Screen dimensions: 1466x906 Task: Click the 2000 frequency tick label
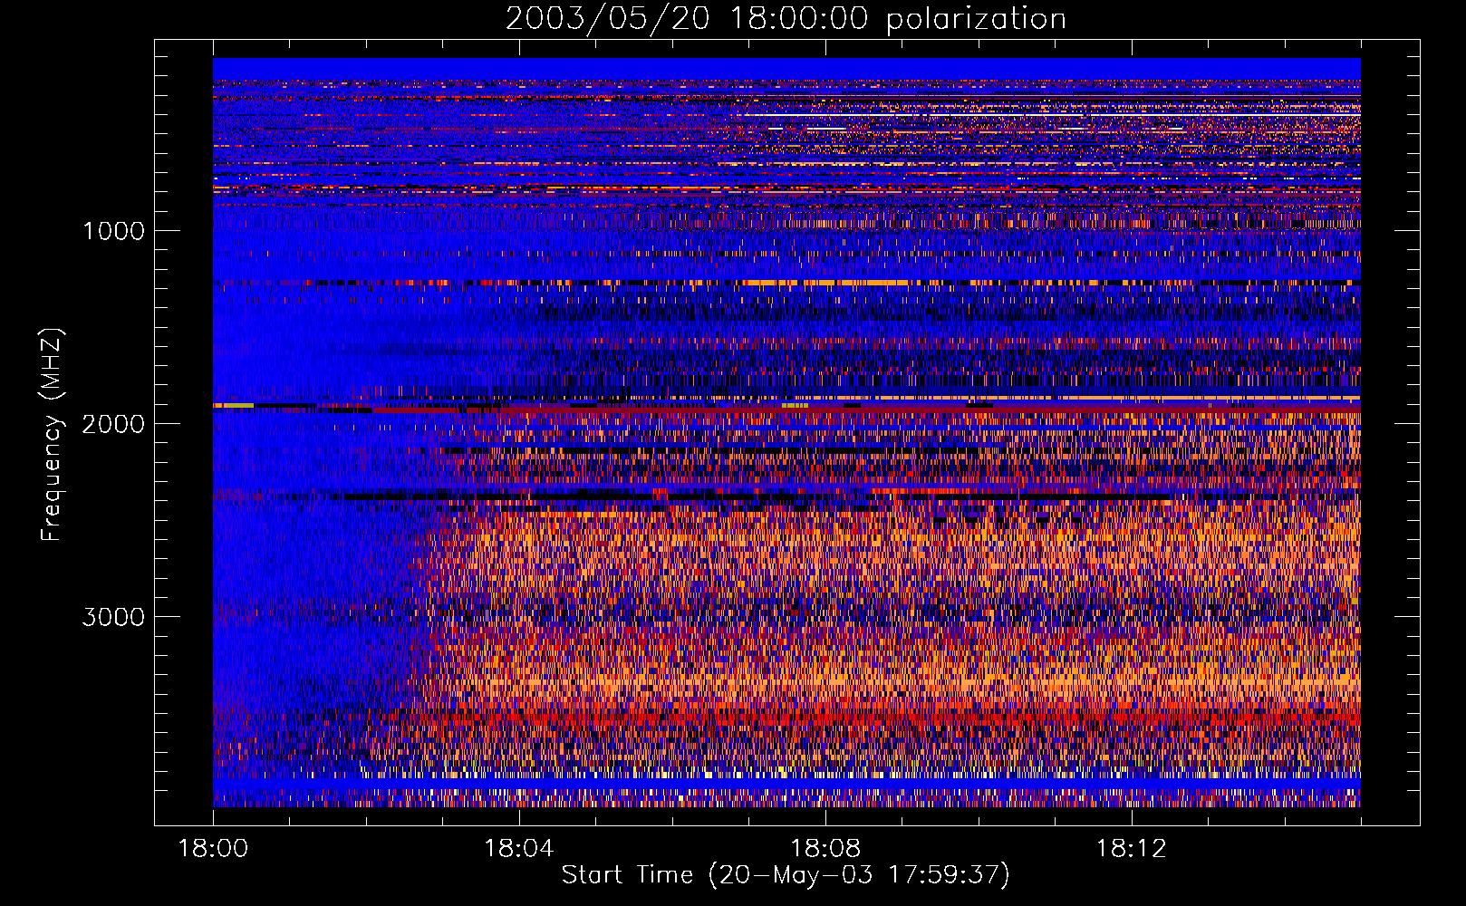tap(113, 424)
